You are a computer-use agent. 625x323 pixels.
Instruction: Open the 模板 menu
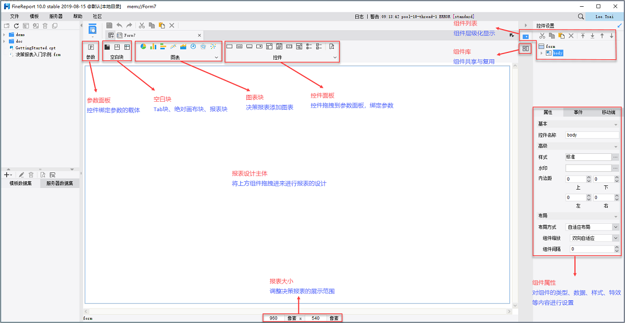[34, 17]
